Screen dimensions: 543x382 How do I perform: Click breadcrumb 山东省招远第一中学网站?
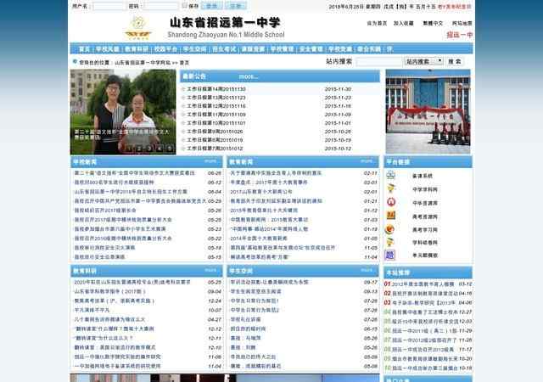point(143,63)
